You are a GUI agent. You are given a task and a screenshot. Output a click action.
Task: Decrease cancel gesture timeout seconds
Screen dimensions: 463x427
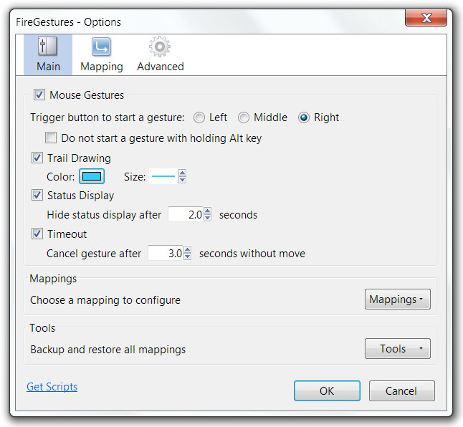(x=188, y=256)
